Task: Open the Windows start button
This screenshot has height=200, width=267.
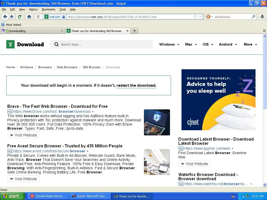Action: tap(13, 196)
